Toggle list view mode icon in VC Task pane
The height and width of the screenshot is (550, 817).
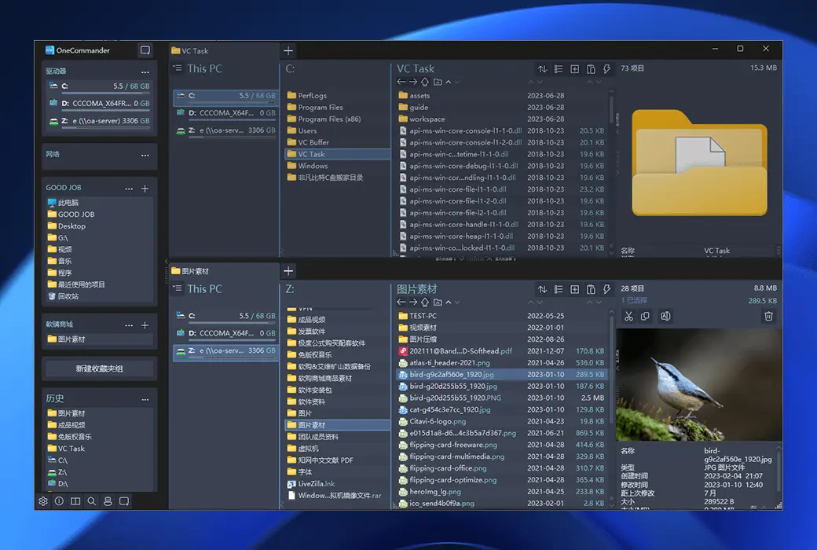pyautogui.click(x=559, y=69)
